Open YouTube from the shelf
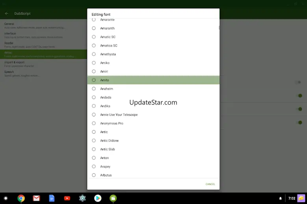 67,198
